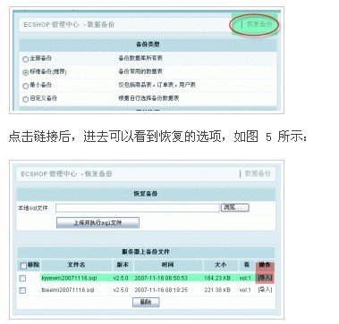This screenshot has height=324, width=339.
Task: Click description 备份常用的数据表
Action: 140,71
